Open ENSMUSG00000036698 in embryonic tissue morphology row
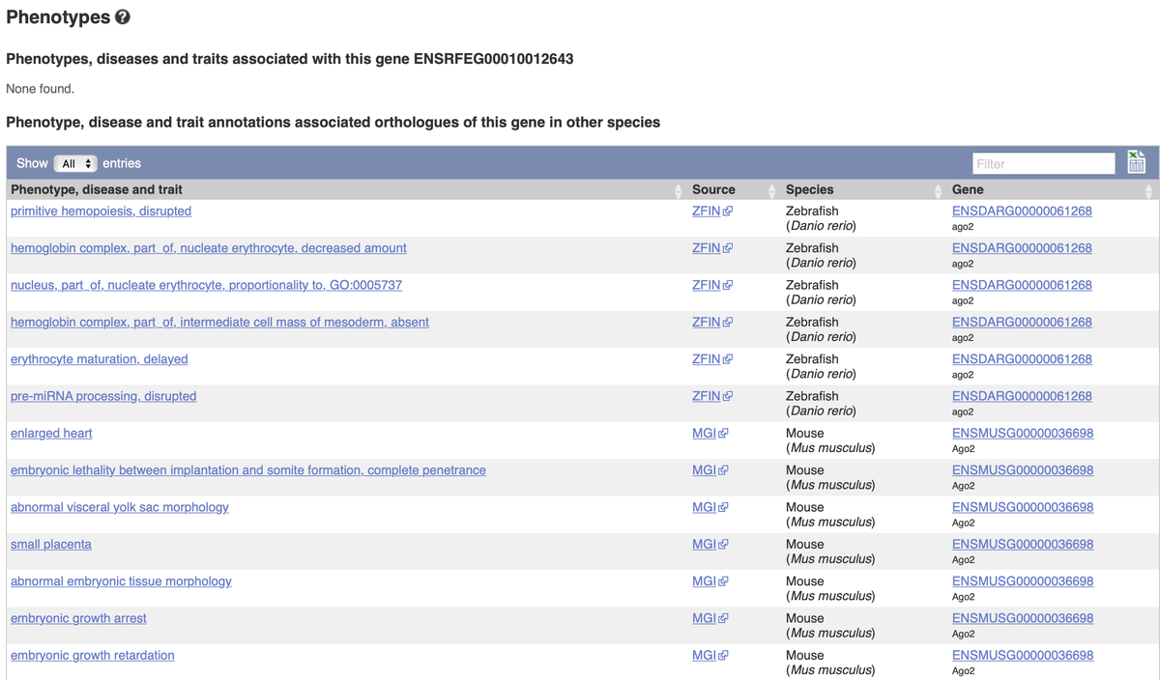The height and width of the screenshot is (680, 1160). 1023,581
